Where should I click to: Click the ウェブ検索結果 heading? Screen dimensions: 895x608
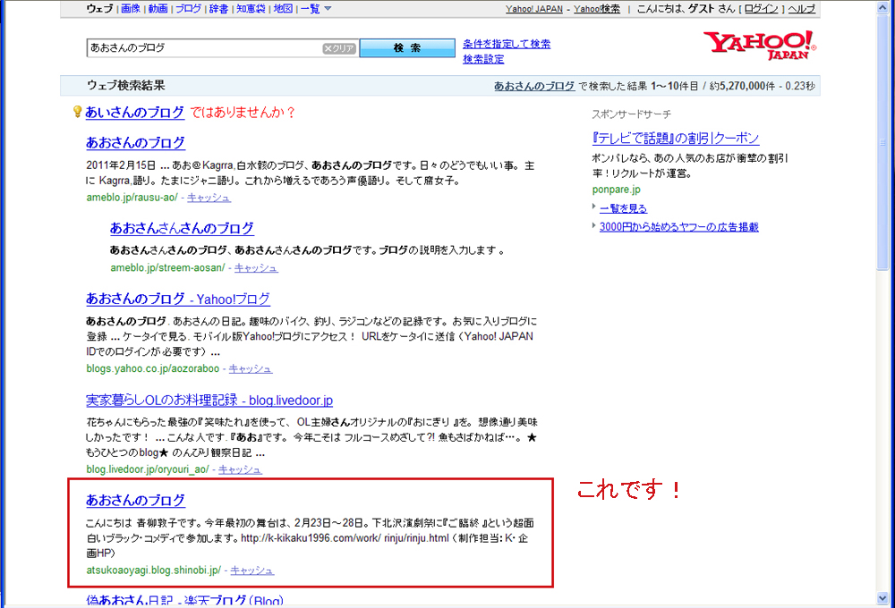tap(126, 86)
